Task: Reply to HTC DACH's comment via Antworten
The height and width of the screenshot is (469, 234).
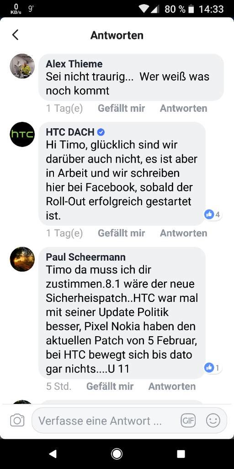Action: [x=184, y=233]
